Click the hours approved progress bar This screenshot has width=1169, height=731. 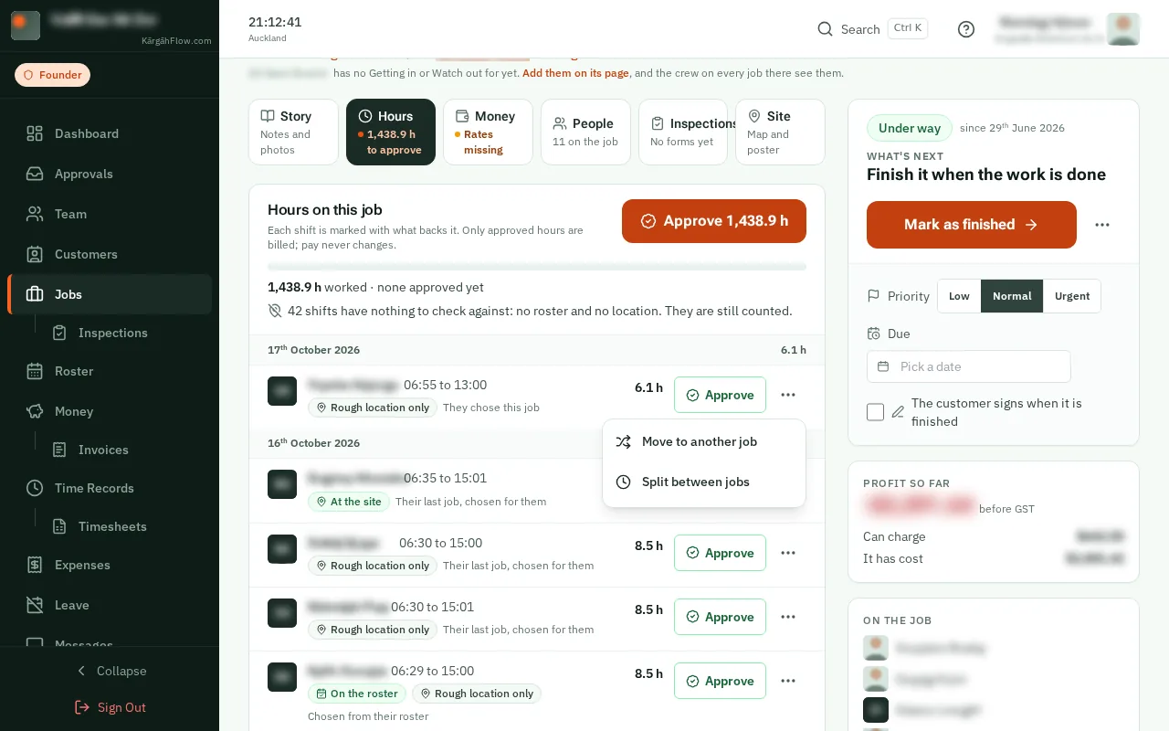pos(537,267)
